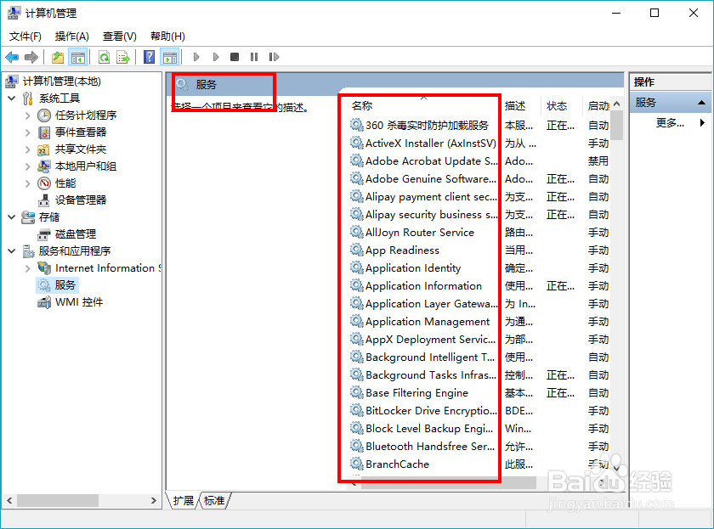Image resolution: width=714 pixels, height=529 pixels.
Task: Expand the 共享文件夹 node chevron
Action: tap(28, 149)
